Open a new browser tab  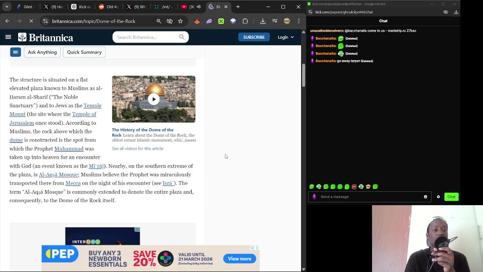[238, 7]
